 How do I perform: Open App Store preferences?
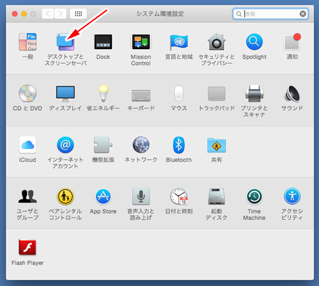tap(103, 196)
